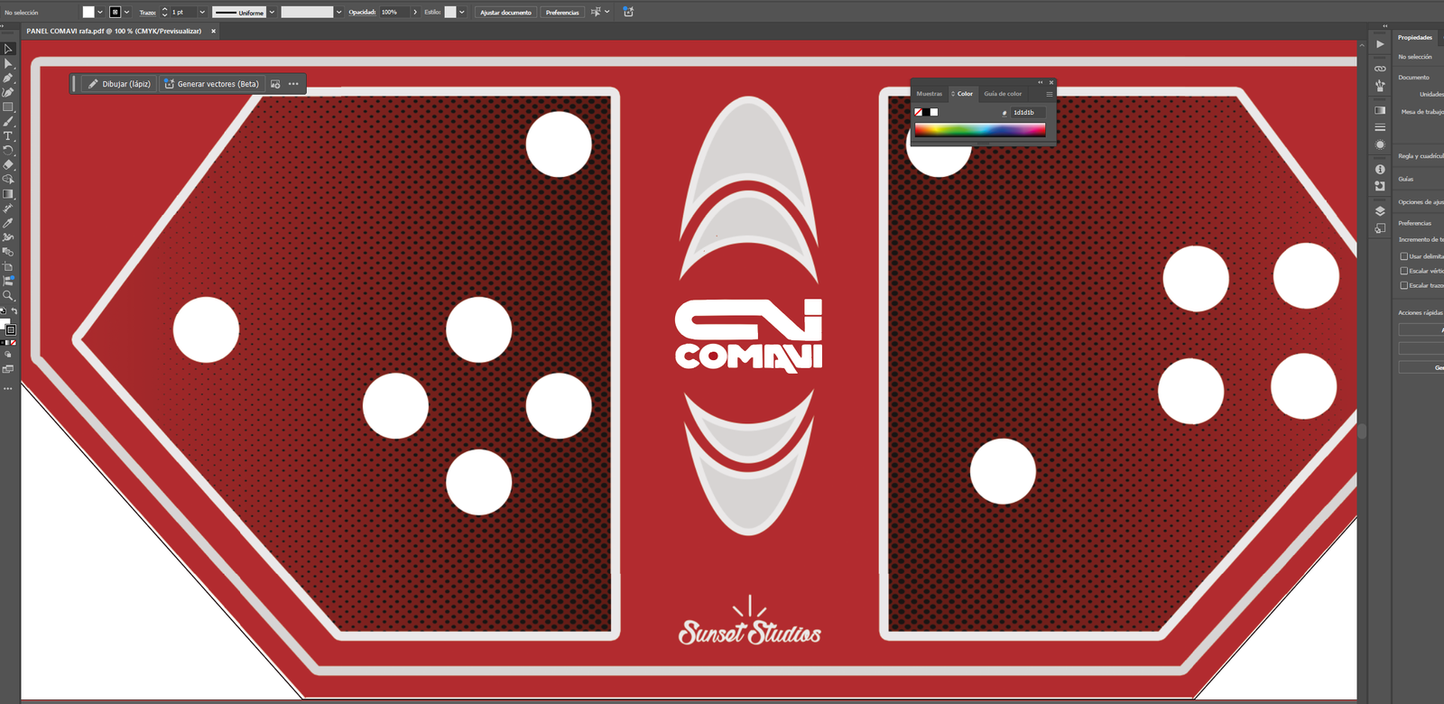
Task: Click Generar vectores (Beta) button
Action: click(211, 84)
